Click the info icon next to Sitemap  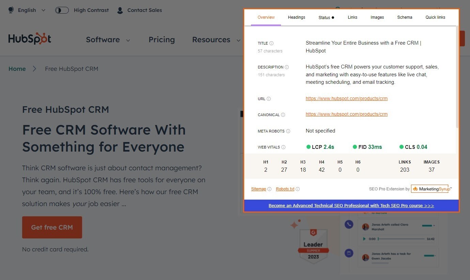(x=269, y=189)
